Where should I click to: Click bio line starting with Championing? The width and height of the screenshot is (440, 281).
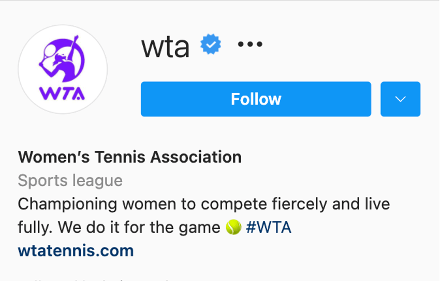click(204, 204)
